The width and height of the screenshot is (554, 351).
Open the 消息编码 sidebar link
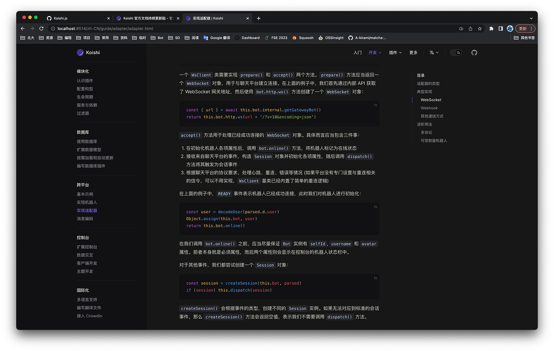point(85,218)
